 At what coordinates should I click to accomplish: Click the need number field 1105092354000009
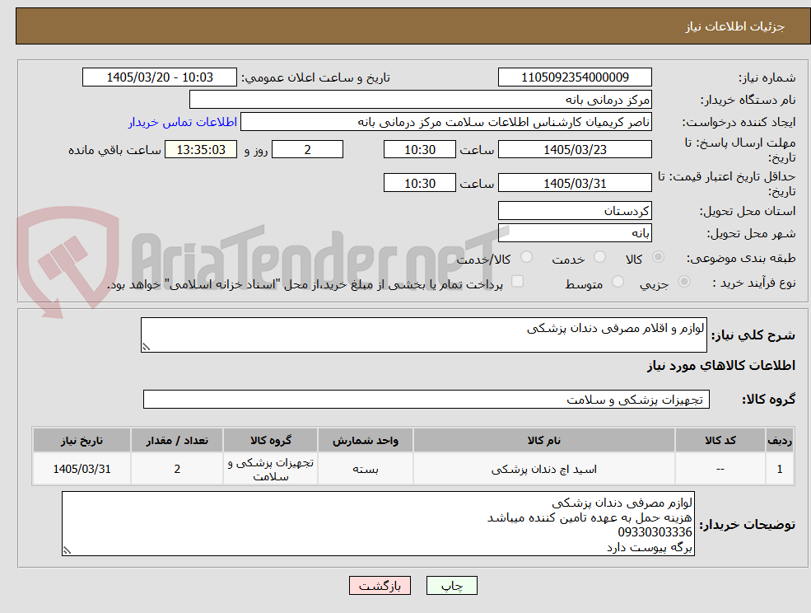[x=575, y=77]
